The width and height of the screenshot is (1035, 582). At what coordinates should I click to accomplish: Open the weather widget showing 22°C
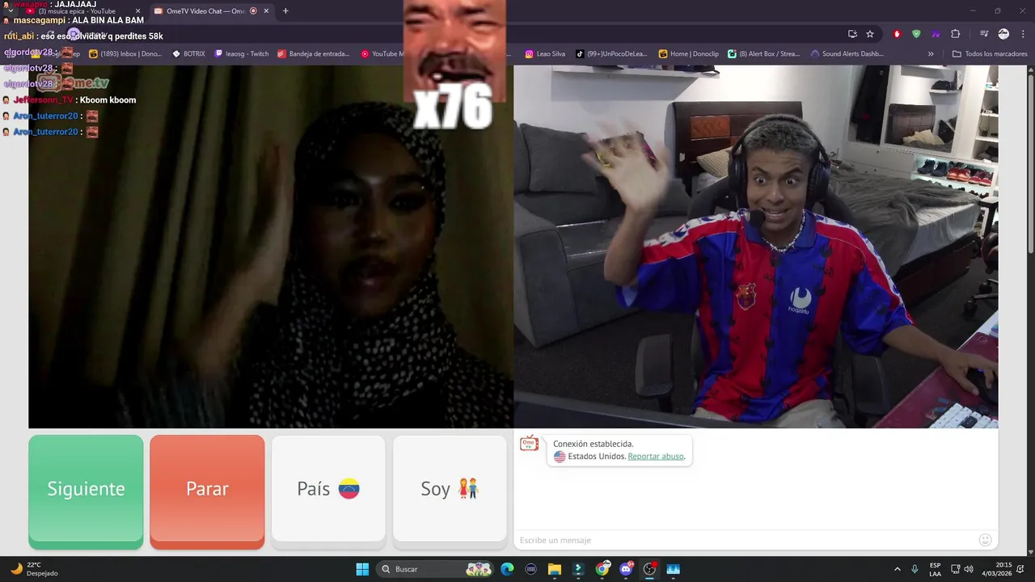[34, 569]
